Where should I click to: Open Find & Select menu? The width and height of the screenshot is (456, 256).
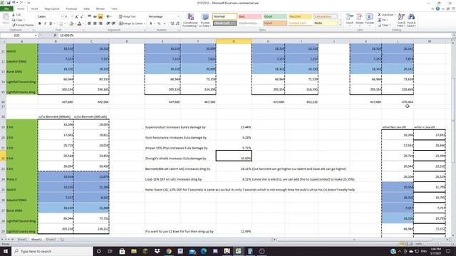[x=411, y=20]
